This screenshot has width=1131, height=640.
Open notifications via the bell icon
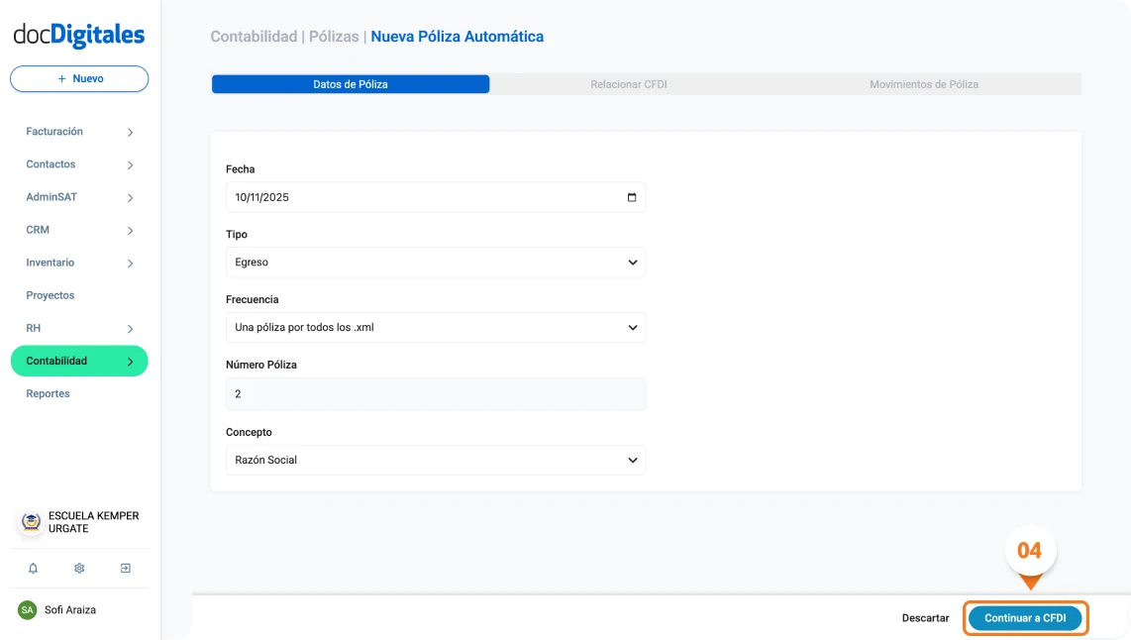tap(33, 568)
